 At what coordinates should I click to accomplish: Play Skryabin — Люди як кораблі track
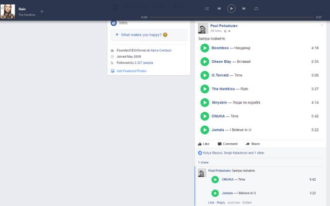[x=205, y=102]
